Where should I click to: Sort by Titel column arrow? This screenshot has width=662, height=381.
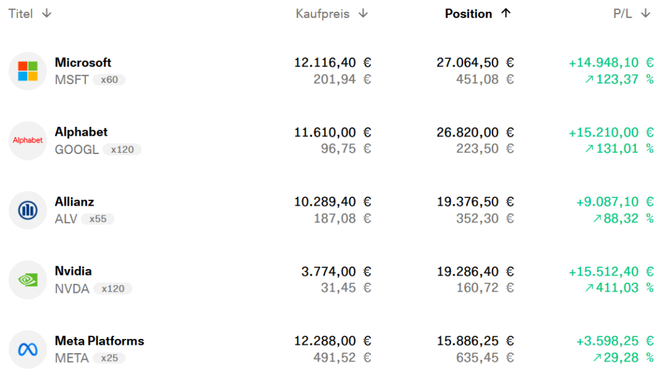[x=47, y=14]
